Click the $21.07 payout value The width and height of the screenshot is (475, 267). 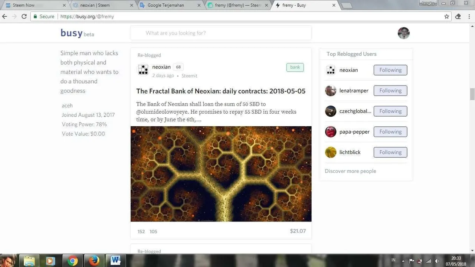(298, 231)
